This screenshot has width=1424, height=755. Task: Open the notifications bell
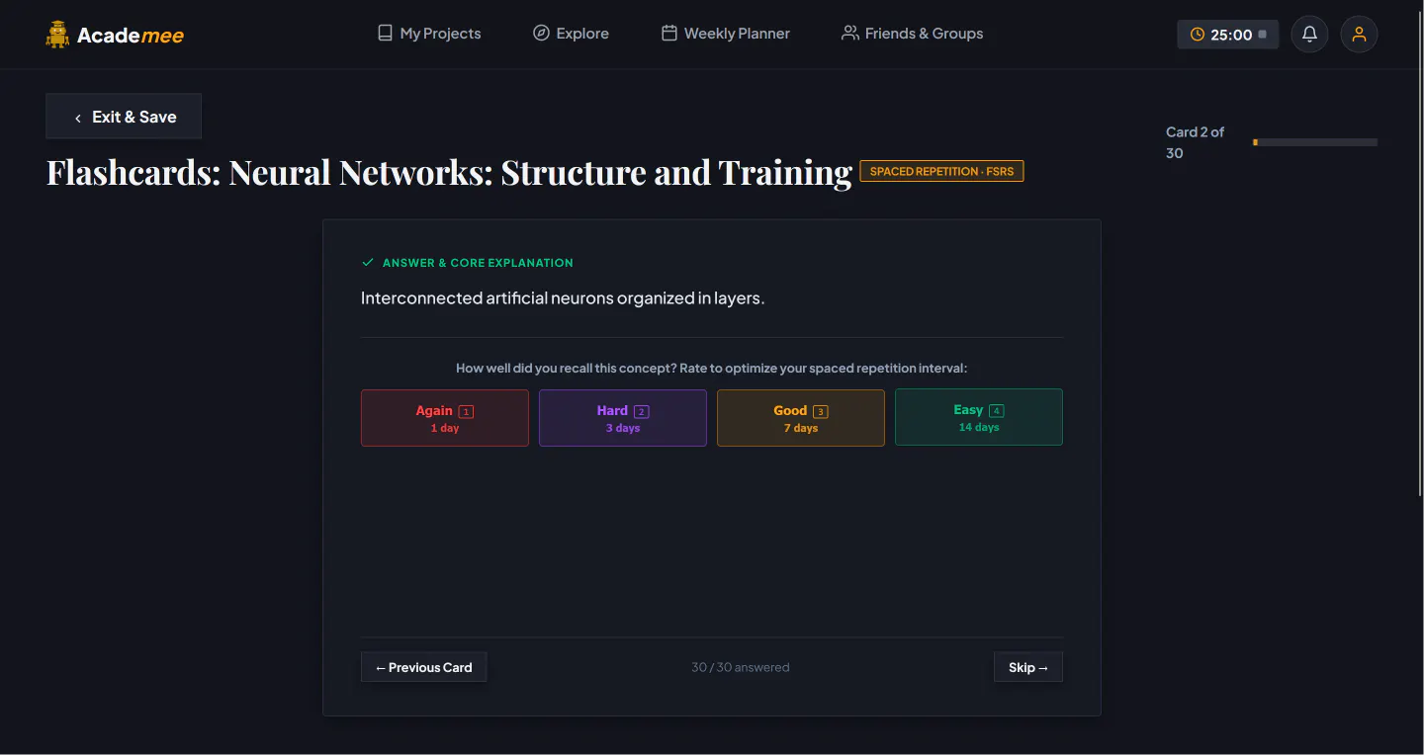point(1309,35)
